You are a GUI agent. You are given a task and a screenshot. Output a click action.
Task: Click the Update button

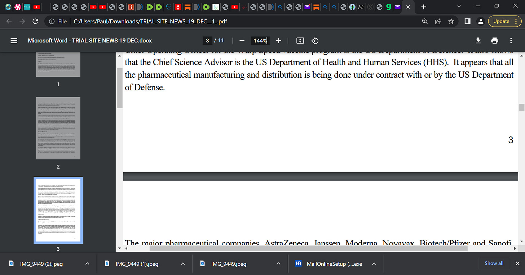(x=502, y=21)
